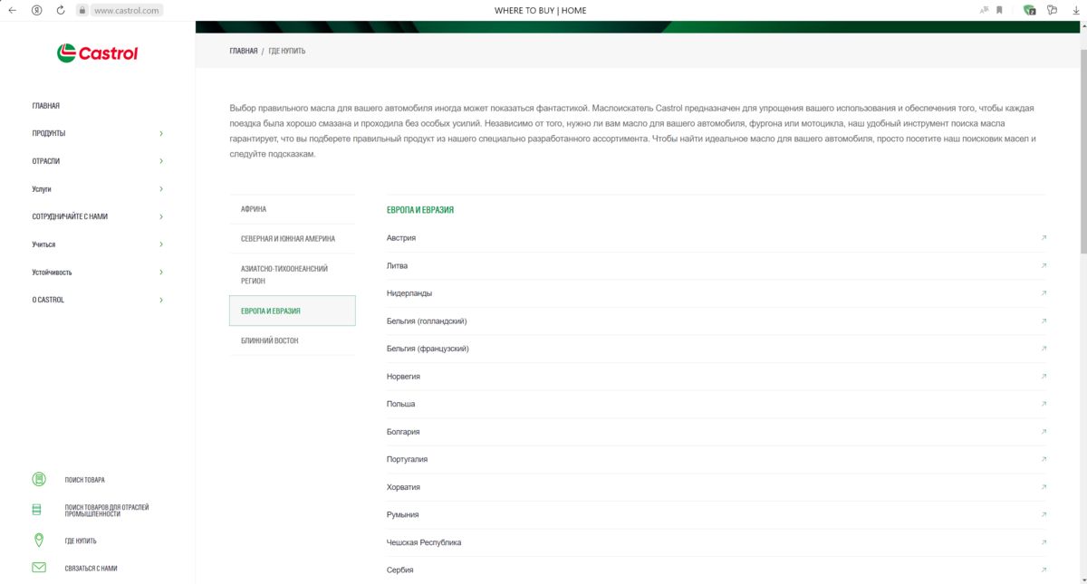1087x584 pixels.
Task: Click Главная in the breadcrumb
Action: click(x=244, y=52)
